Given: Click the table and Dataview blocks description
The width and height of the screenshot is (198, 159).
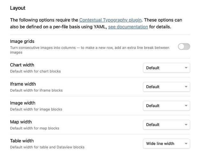Looking at the screenshot, I should [x=47, y=147].
